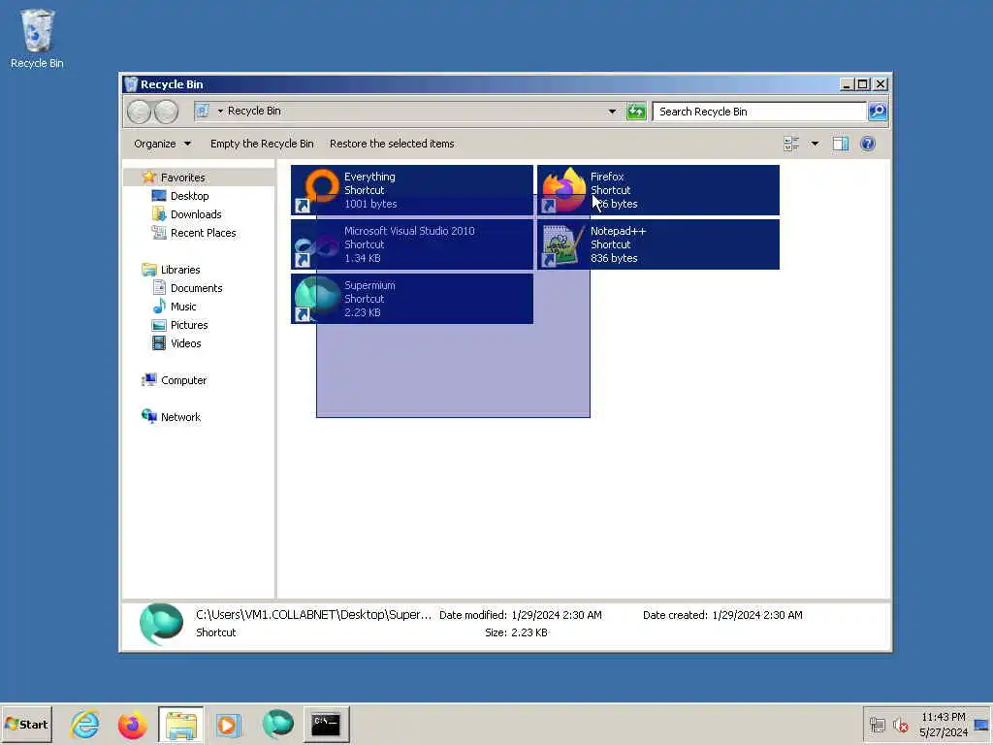The image size is (993, 745).
Task: Launch Internet Explorer from the taskbar
Action: pyautogui.click(x=85, y=724)
